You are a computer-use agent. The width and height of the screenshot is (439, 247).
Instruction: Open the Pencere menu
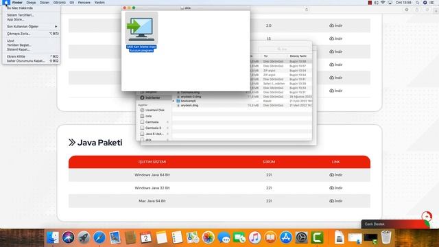pos(84,3)
